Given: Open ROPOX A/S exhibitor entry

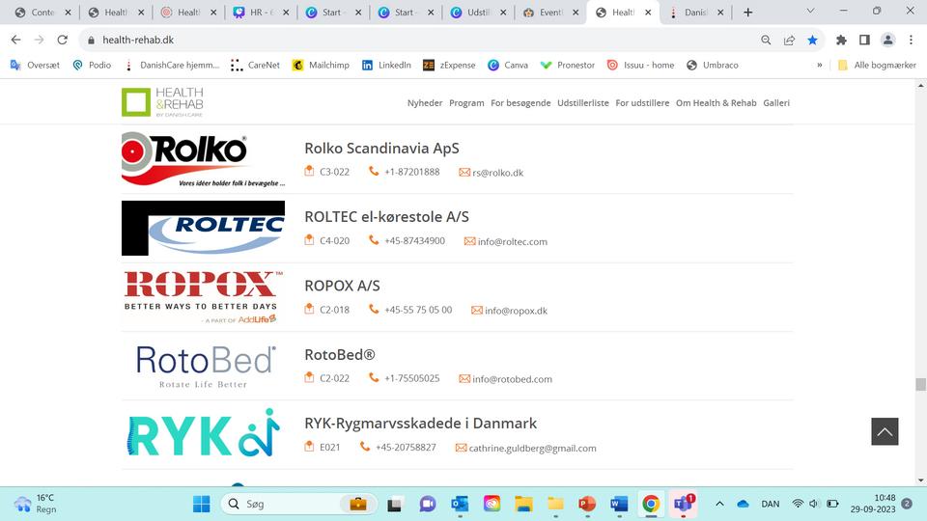Looking at the screenshot, I should 342,286.
